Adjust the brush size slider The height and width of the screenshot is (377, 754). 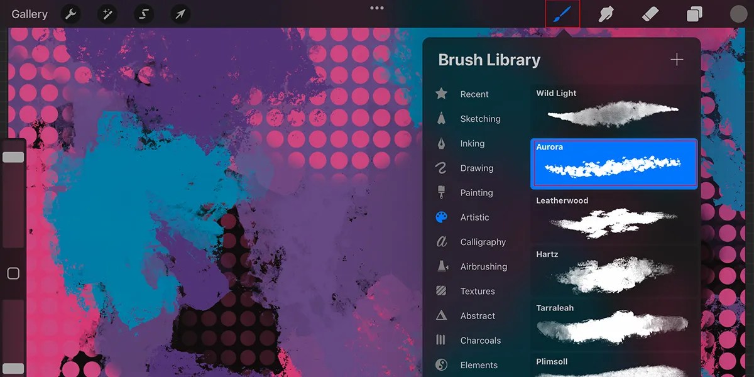14,157
